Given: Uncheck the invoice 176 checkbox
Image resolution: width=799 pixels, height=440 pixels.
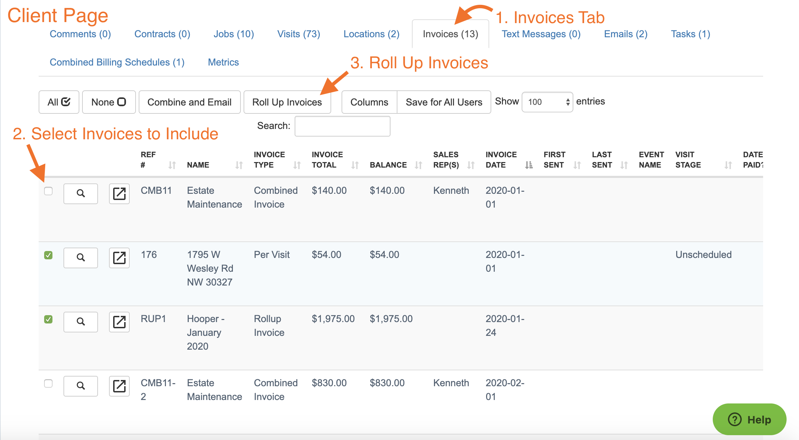Looking at the screenshot, I should pyautogui.click(x=48, y=255).
